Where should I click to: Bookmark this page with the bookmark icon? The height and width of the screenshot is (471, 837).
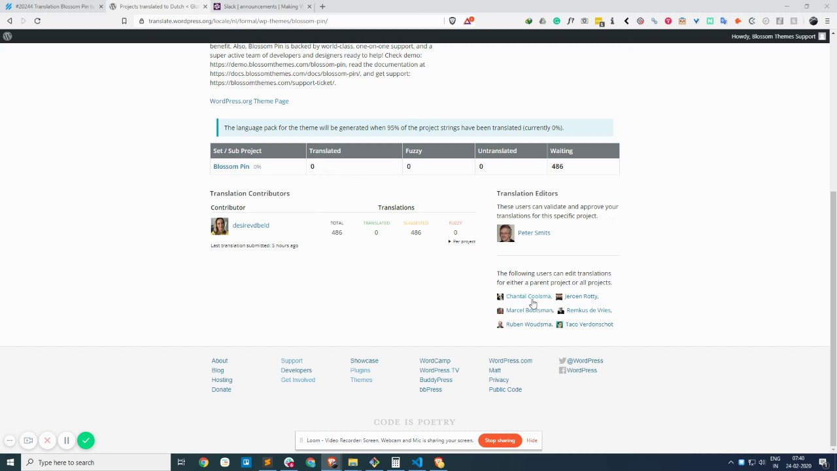pos(124,21)
